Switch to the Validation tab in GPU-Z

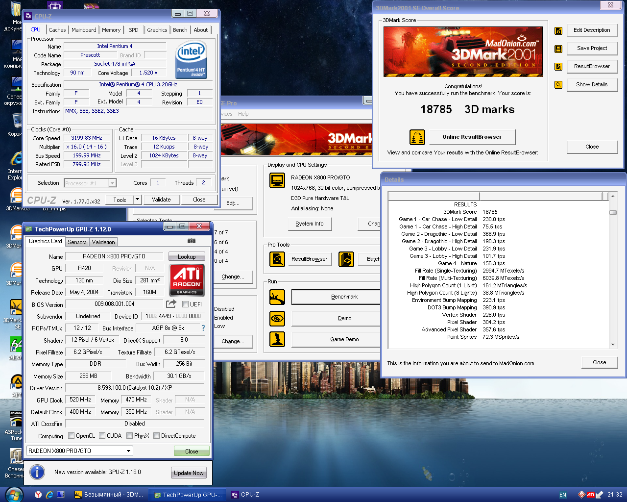click(x=103, y=242)
